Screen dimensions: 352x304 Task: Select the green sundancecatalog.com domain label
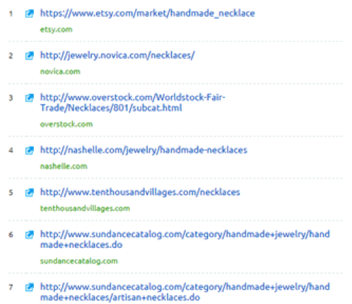pyautogui.click(x=79, y=261)
